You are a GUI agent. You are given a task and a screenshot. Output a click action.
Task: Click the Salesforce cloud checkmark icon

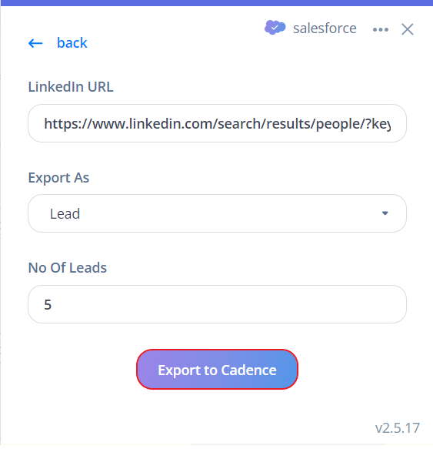pyautogui.click(x=275, y=28)
